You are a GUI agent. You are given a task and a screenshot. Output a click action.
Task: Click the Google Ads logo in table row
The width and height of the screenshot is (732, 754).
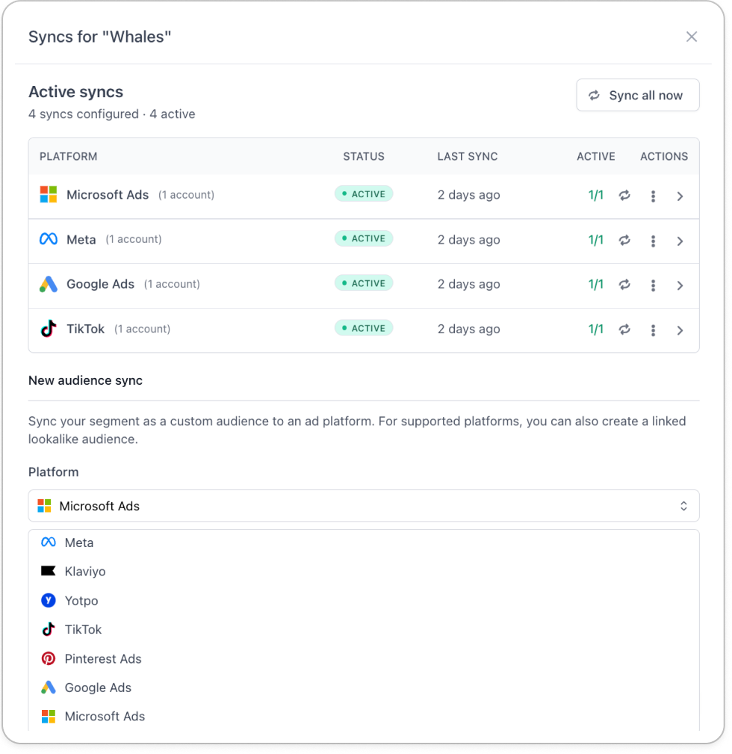[x=48, y=284]
